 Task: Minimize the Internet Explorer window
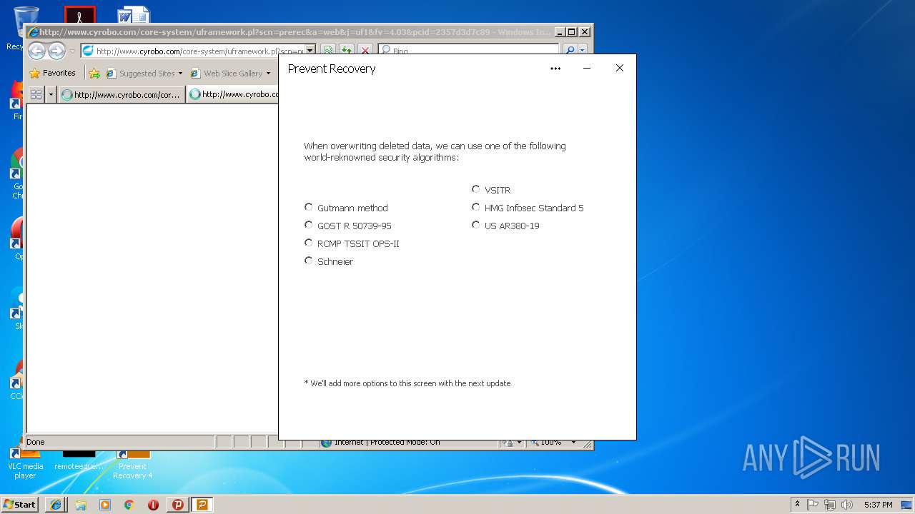[x=560, y=32]
